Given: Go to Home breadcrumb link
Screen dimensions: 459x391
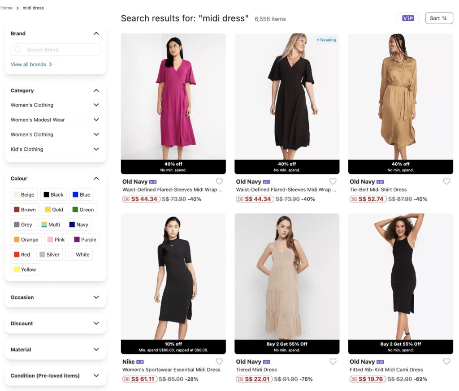Looking at the screenshot, I should pos(6,8).
